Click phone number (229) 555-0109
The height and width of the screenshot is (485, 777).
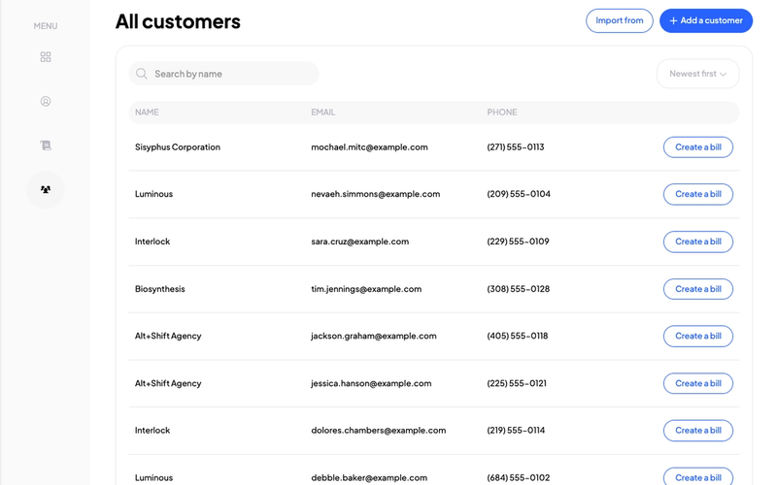tap(518, 242)
